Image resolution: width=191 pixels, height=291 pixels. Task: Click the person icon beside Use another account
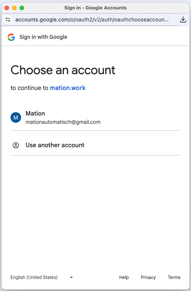pos(16,145)
